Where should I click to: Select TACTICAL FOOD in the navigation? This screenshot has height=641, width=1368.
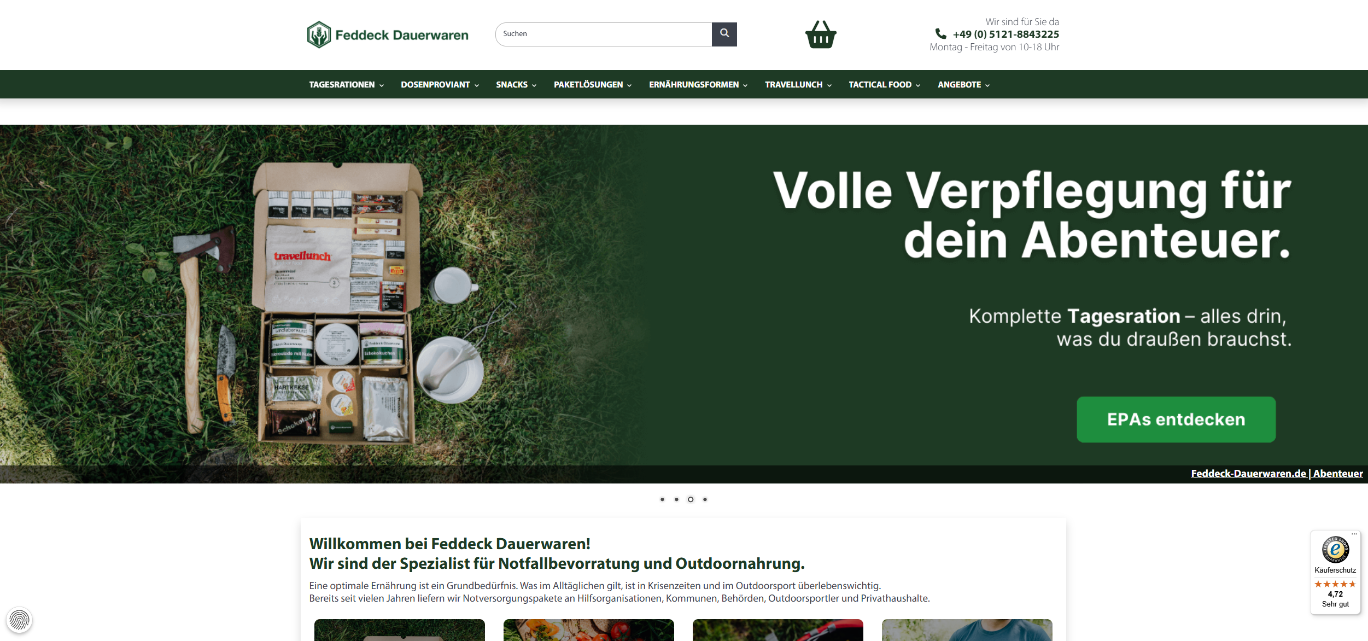click(x=879, y=85)
